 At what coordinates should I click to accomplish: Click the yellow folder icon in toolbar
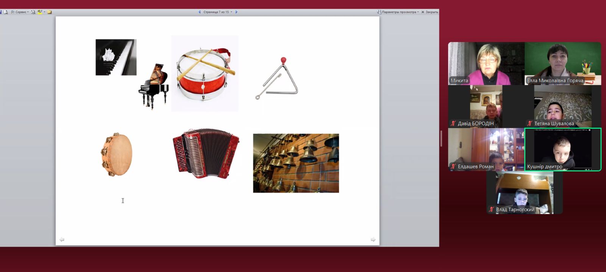tap(49, 12)
